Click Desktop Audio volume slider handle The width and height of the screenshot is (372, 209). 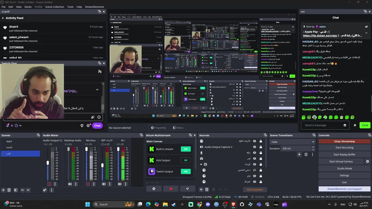[x=69, y=149]
